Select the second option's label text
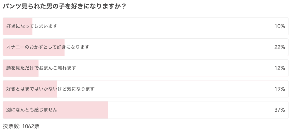 (48, 47)
